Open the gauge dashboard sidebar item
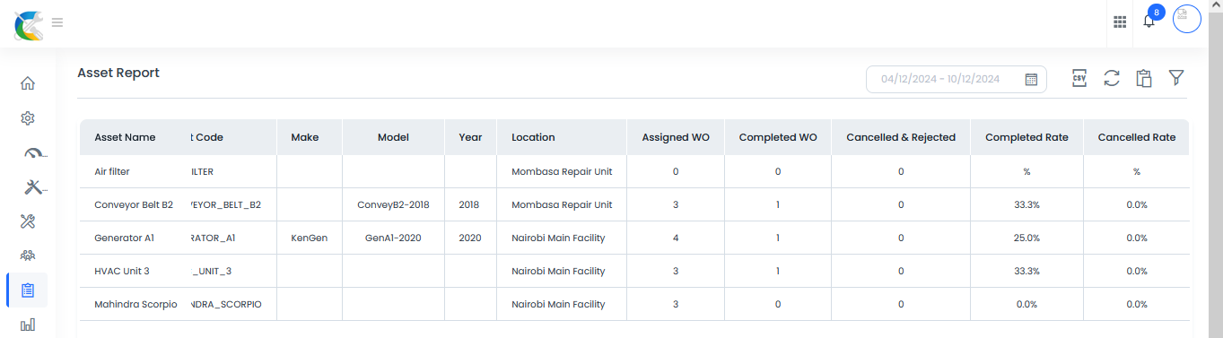 pyautogui.click(x=34, y=152)
